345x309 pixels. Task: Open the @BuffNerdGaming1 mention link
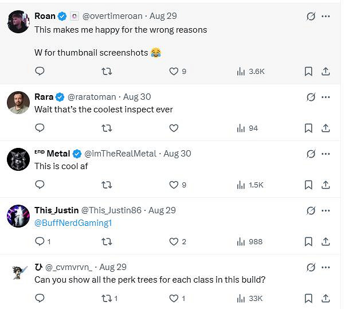tap(73, 223)
